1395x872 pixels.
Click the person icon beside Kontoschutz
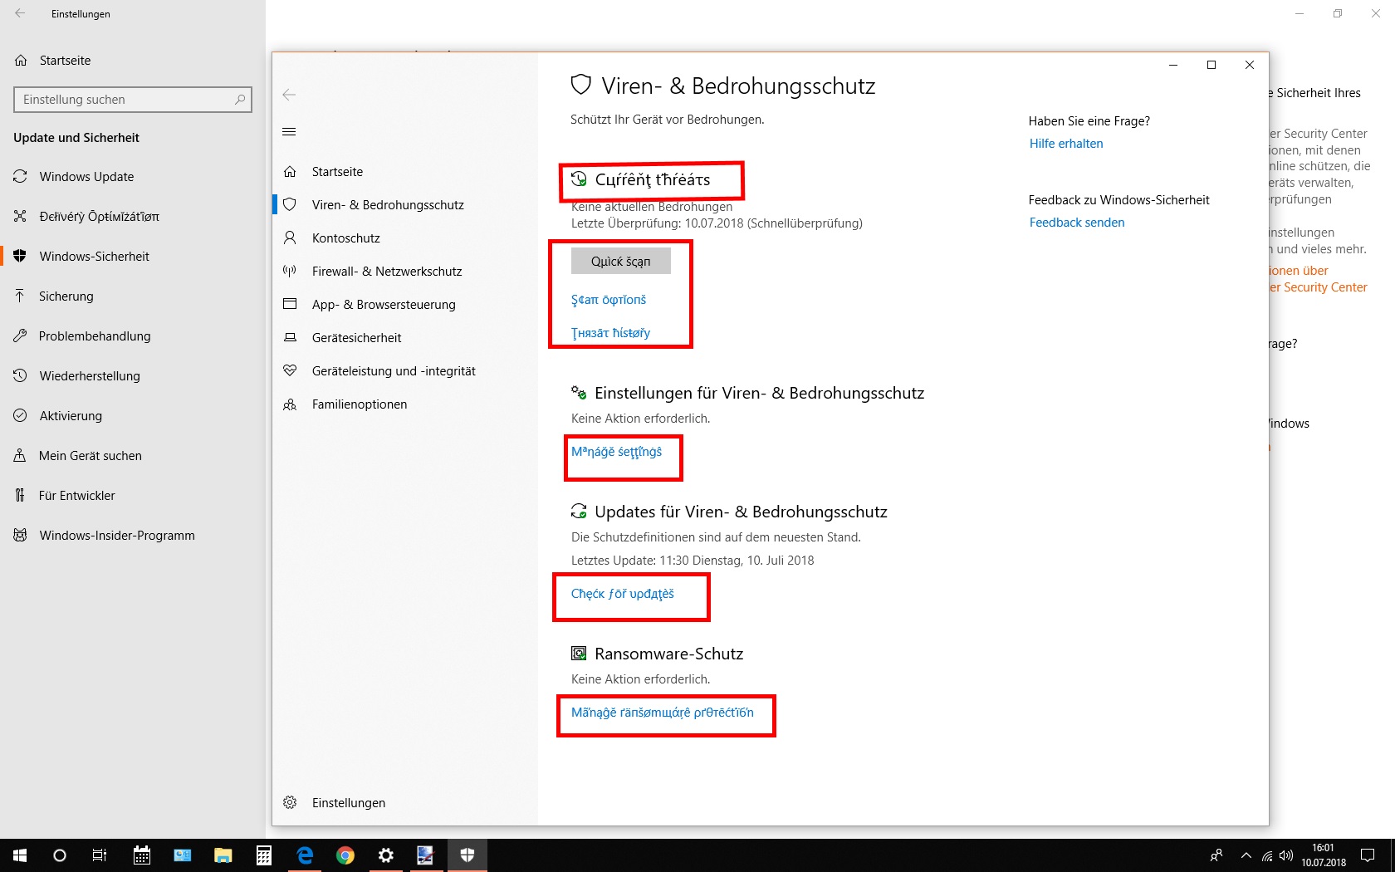click(290, 238)
